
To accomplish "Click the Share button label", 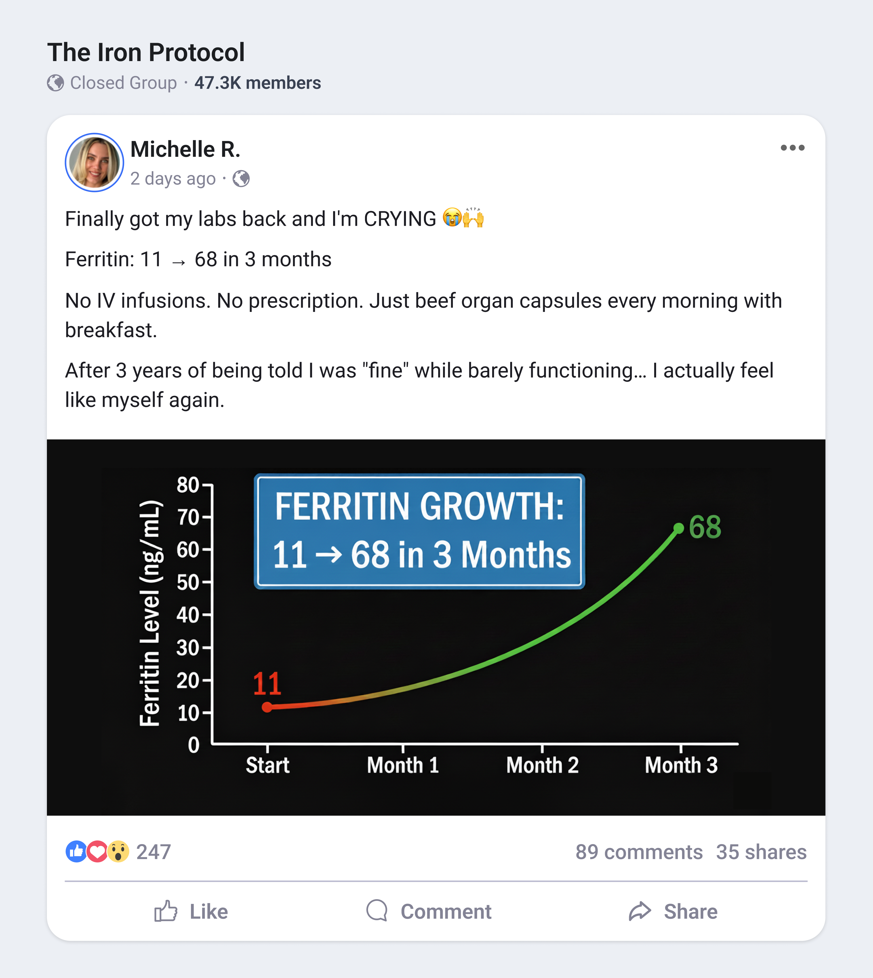I will pos(690,911).
